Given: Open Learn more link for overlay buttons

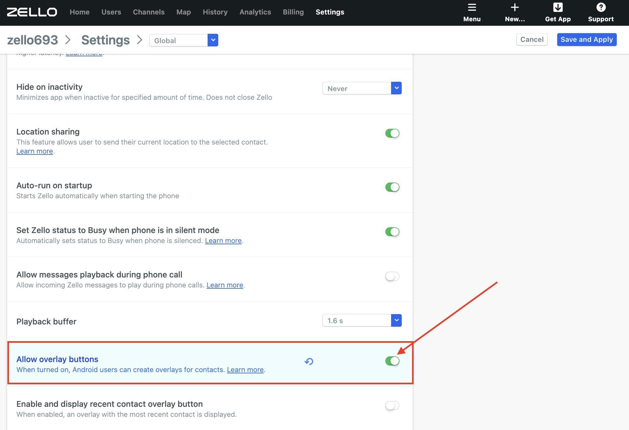Looking at the screenshot, I should coord(245,369).
